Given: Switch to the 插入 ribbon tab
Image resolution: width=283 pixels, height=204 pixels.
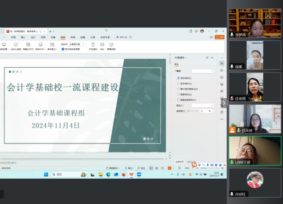Looking at the screenshot, I should point(23,37).
